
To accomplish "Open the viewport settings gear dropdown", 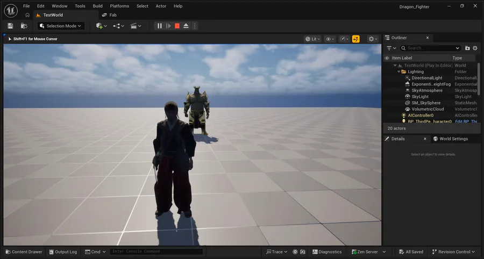I will pyautogui.click(x=373, y=39).
